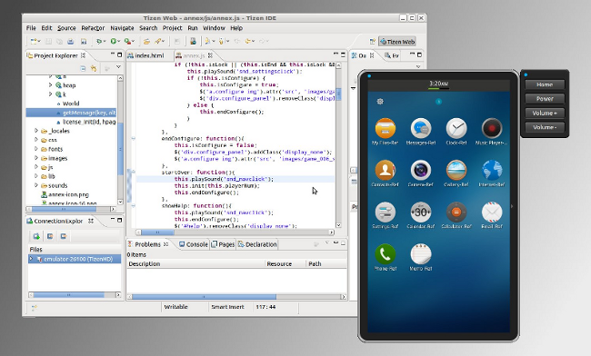591x356 pixels.
Task: Open the Navigate menu
Action: [x=122, y=28]
